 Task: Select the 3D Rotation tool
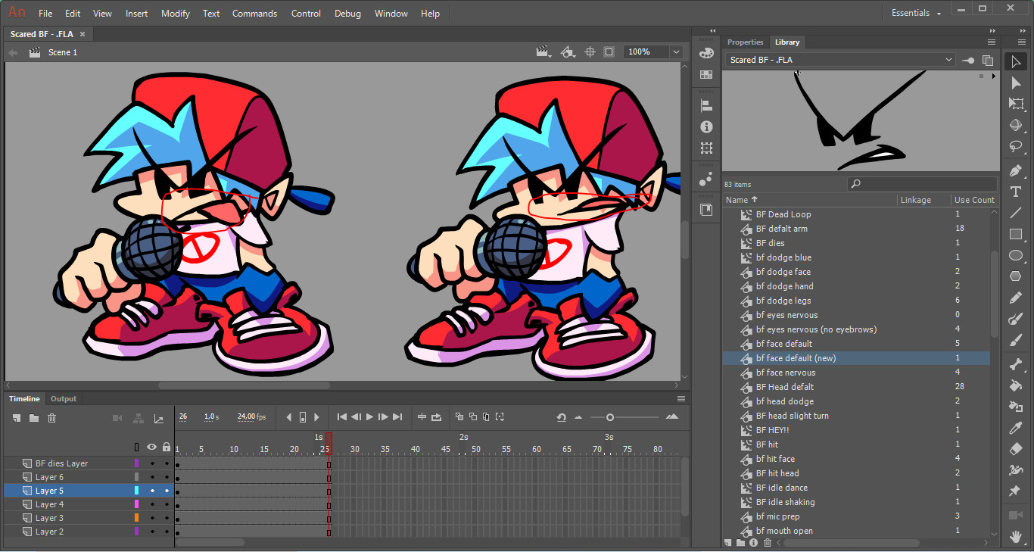[x=1016, y=126]
